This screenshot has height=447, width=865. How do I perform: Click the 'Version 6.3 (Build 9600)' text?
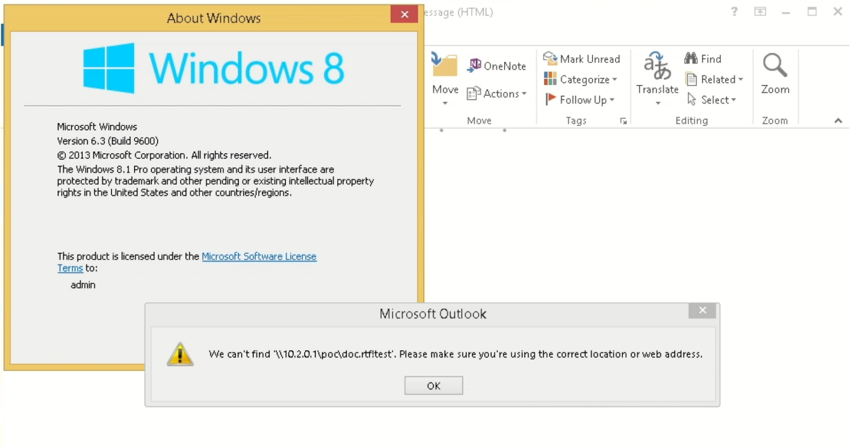point(108,141)
